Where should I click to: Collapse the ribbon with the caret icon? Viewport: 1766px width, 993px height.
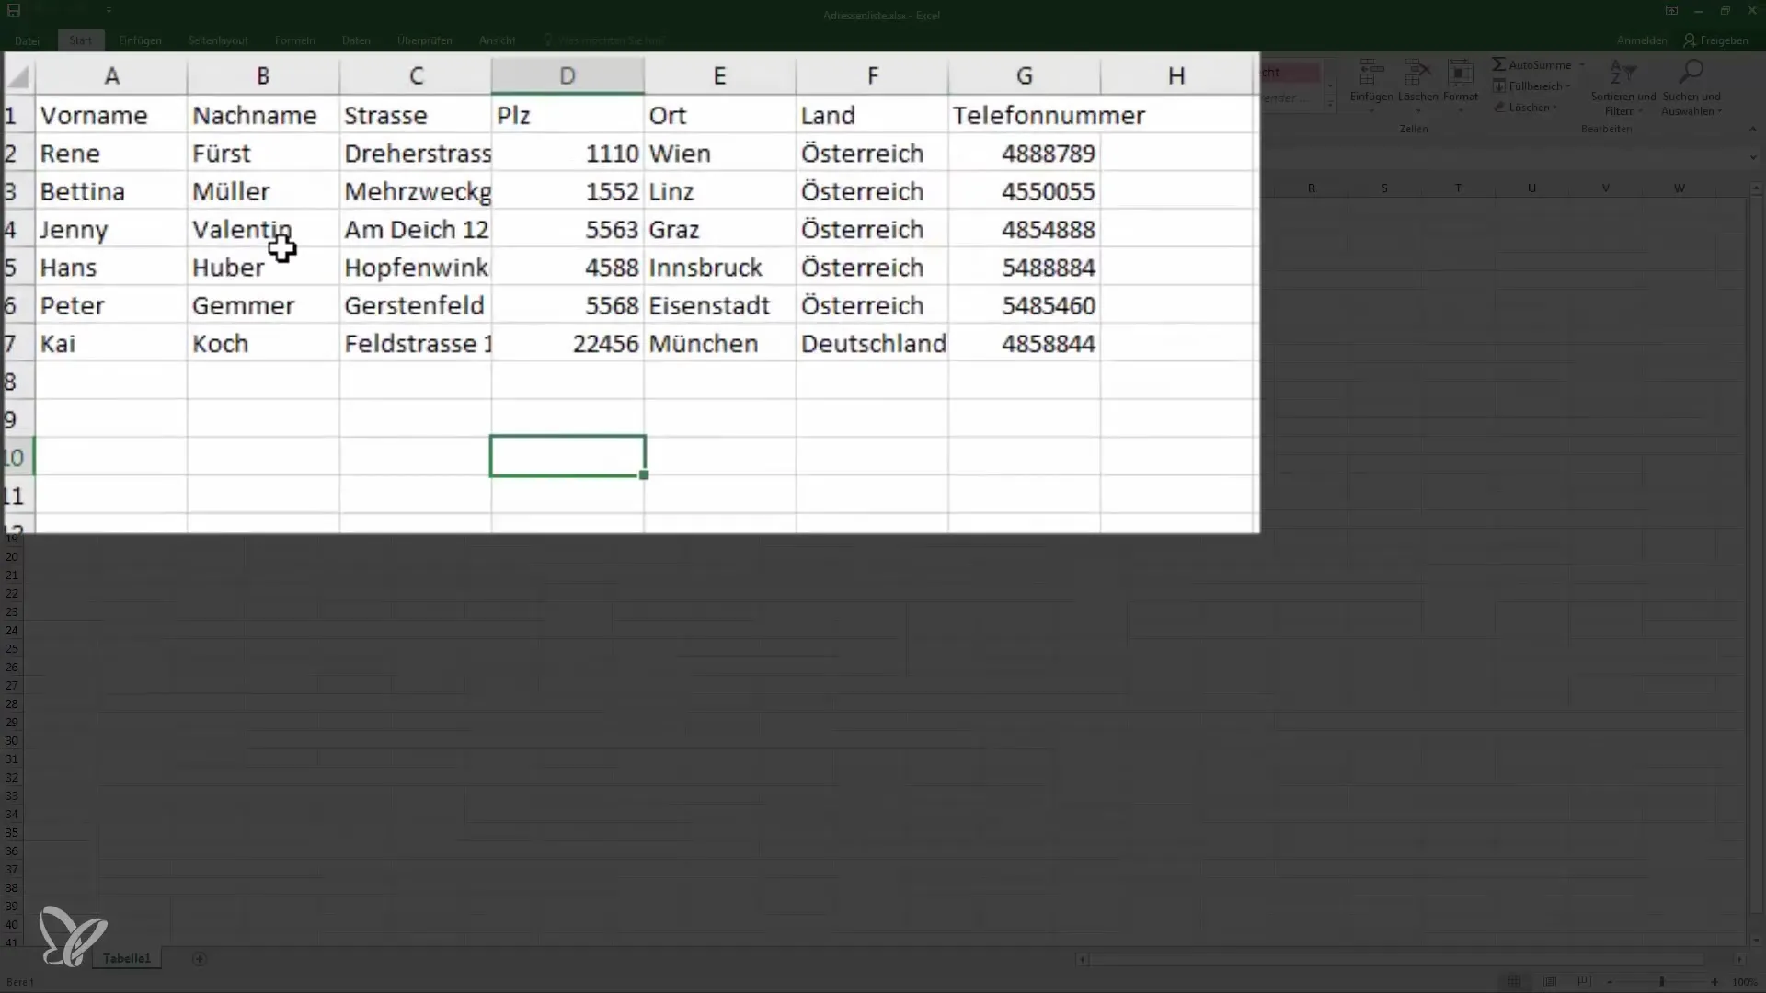[x=1752, y=129]
